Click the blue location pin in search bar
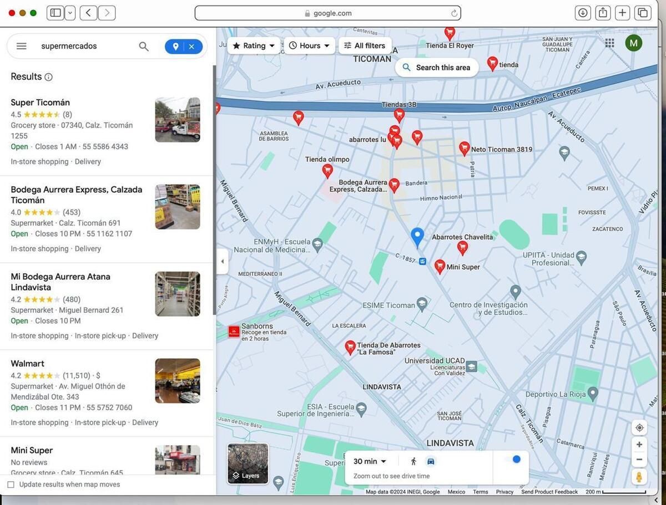The width and height of the screenshot is (666, 505). 175,47
